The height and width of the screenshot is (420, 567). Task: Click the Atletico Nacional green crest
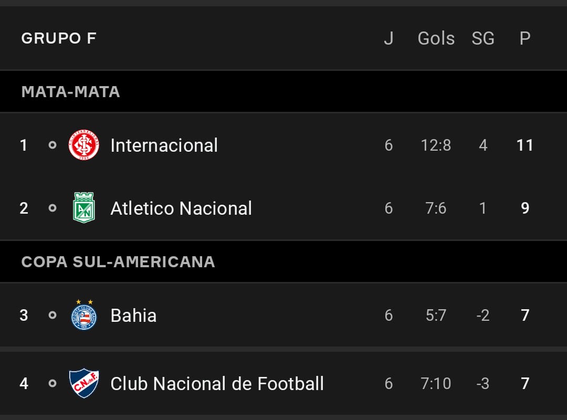[84, 208]
